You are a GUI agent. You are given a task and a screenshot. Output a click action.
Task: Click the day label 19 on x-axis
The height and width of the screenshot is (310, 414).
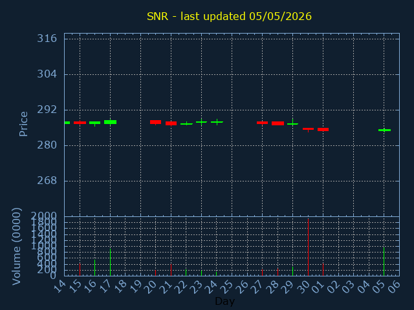click(x=136, y=287)
